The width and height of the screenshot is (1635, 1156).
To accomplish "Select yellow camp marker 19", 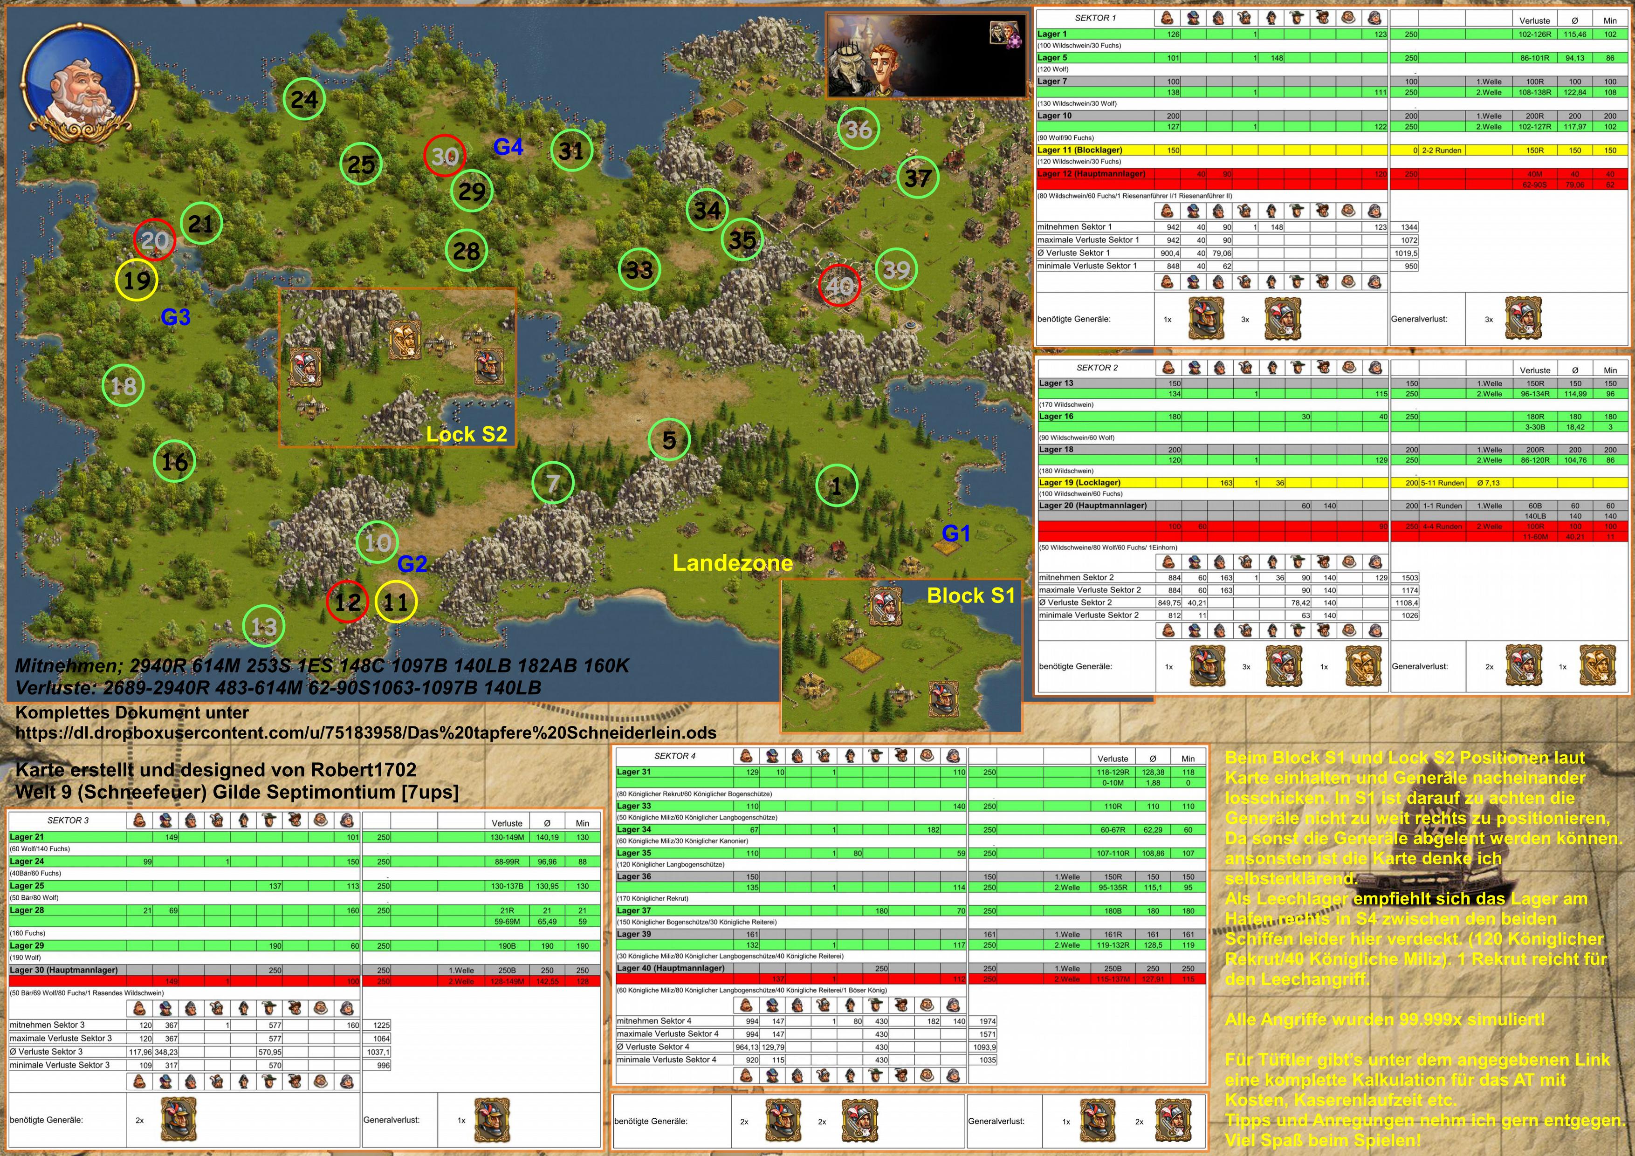I will pos(137,280).
